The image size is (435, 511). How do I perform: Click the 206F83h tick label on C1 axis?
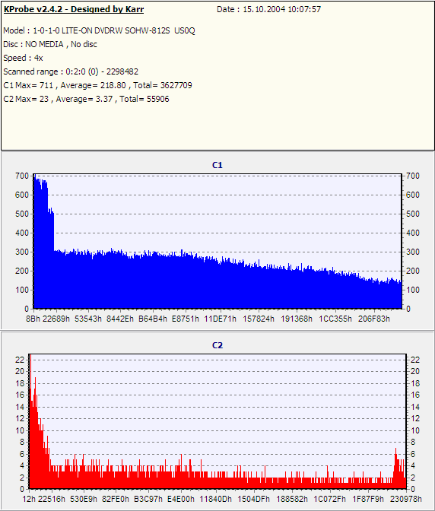tap(374, 319)
